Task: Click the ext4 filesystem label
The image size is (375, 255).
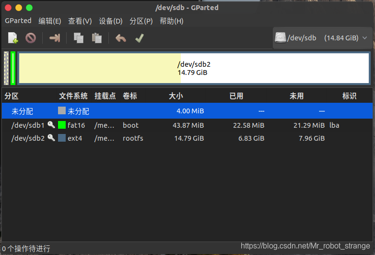Action: click(x=75, y=138)
